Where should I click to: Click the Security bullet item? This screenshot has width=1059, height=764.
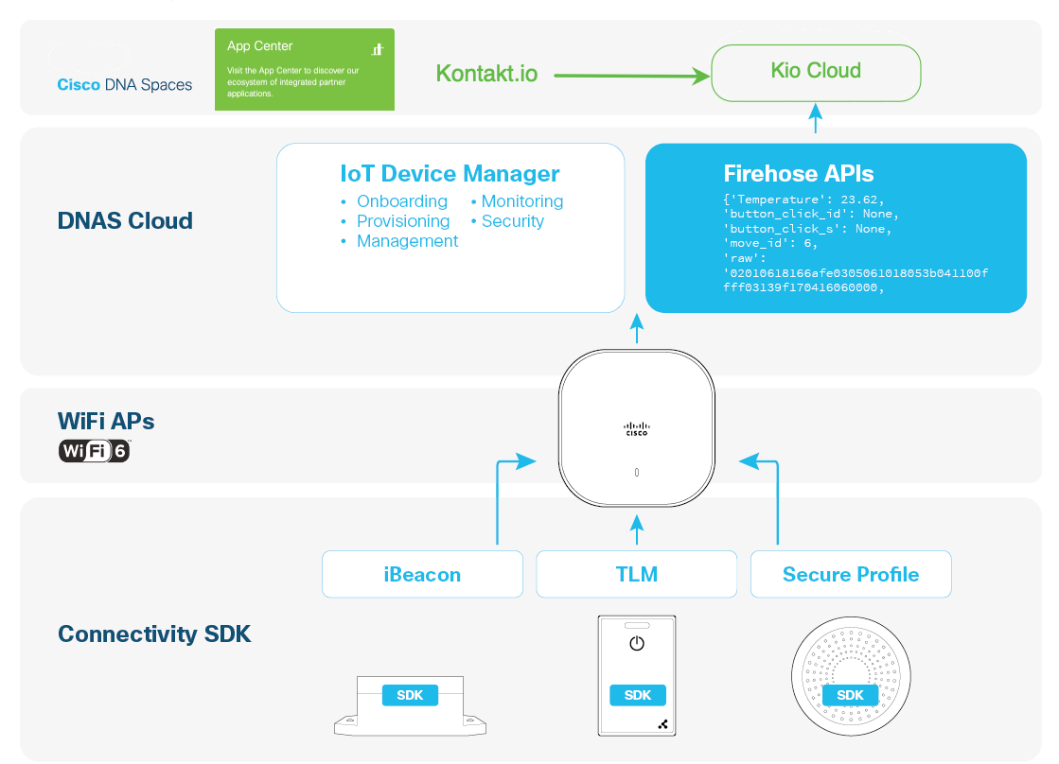(512, 221)
